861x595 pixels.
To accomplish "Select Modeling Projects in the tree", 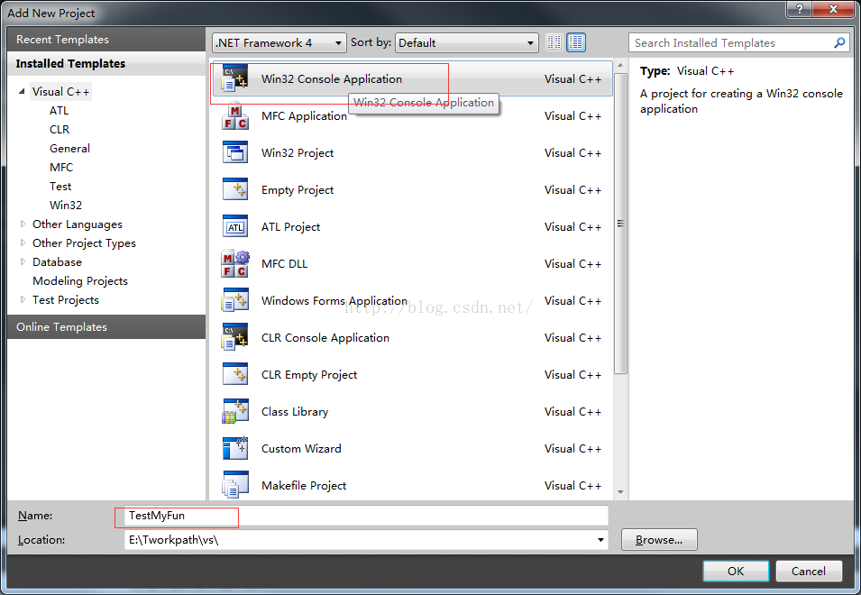I will tap(80, 281).
